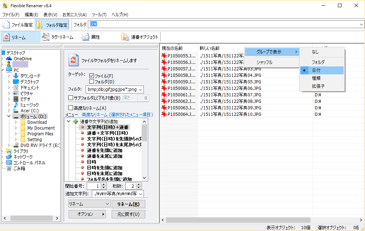Click file icon of P1050057.J... row
Viewport: 365px width, 231px height.
coord(164,69)
